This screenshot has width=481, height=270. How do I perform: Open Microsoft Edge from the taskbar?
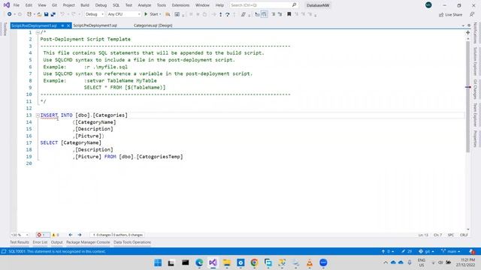[x=199, y=262]
